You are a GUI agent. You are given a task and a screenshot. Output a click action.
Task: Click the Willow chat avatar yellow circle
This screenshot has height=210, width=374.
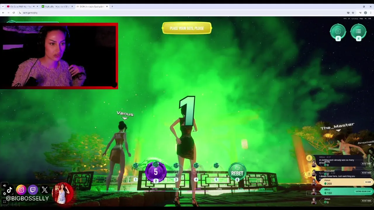tap(309, 158)
